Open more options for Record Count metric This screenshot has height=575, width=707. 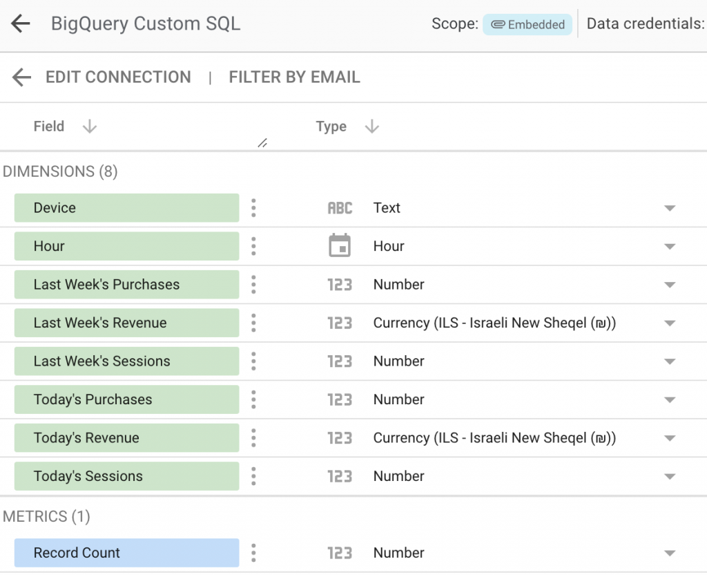click(253, 554)
